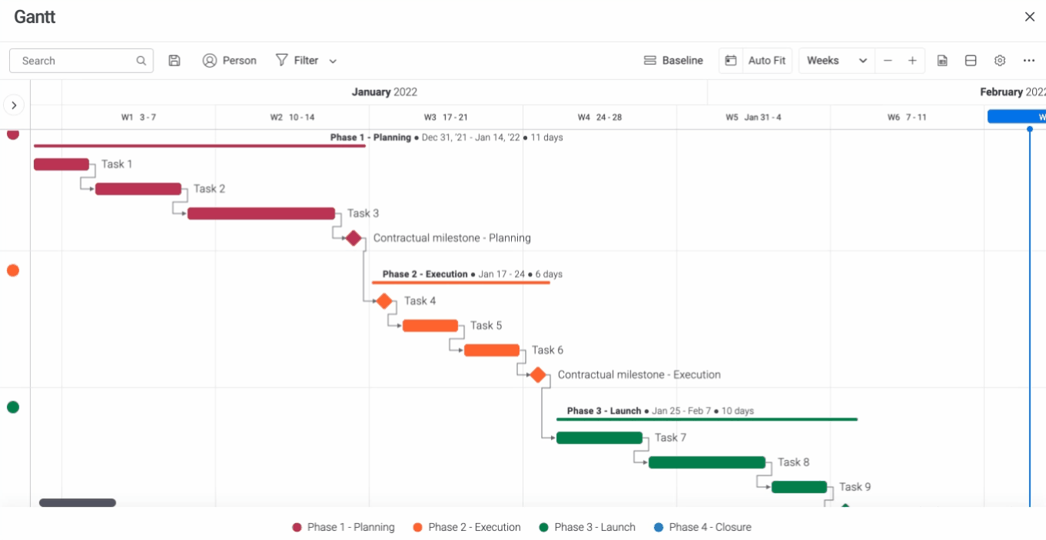Click the calendar icon next to Auto Fit
Viewport: 1046px width, 540px height.
(x=730, y=60)
